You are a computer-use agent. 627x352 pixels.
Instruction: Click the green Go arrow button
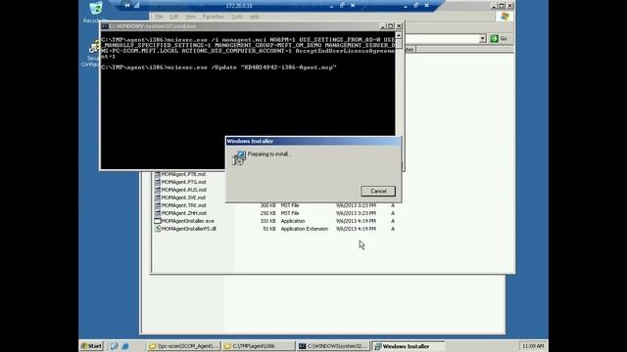[x=494, y=39]
